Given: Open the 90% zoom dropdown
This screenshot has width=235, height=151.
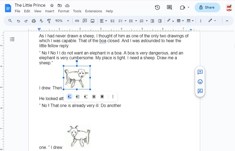Looking at the screenshot, I should tap(62, 21).
